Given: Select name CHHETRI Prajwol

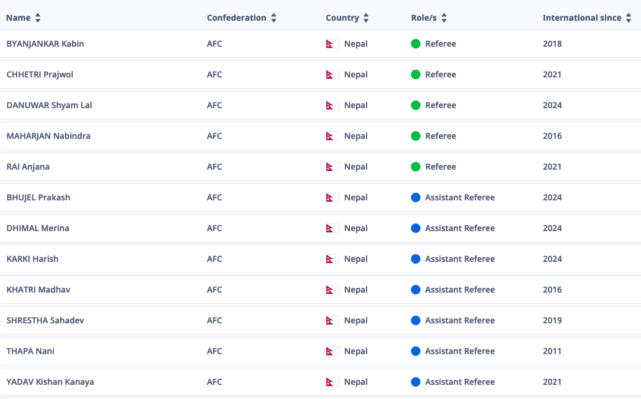Looking at the screenshot, I should pyautogui.click(x=40, y=74).
